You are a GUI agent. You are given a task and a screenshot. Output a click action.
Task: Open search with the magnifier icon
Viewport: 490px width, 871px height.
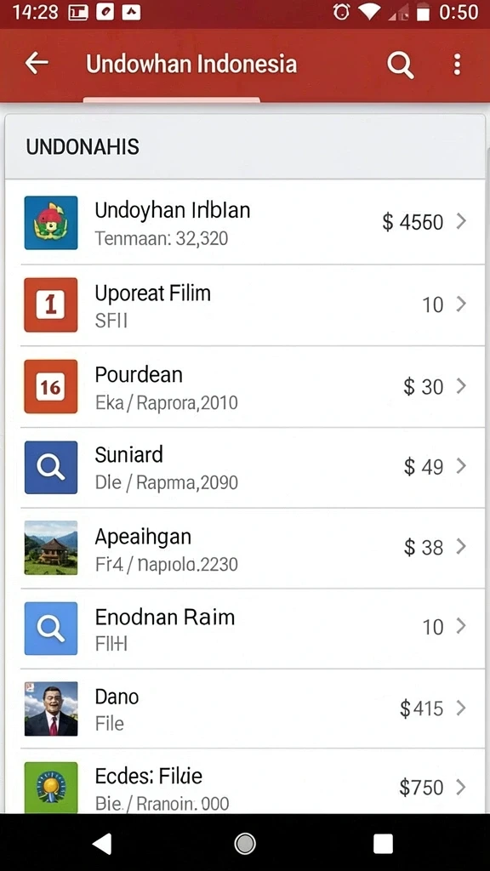point(400,65)
